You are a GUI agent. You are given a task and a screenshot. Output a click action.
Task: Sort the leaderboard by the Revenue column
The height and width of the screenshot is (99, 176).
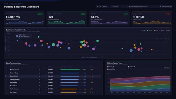click(x=50, y=67)
